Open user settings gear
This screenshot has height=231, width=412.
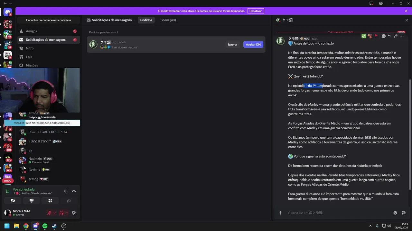74,213
